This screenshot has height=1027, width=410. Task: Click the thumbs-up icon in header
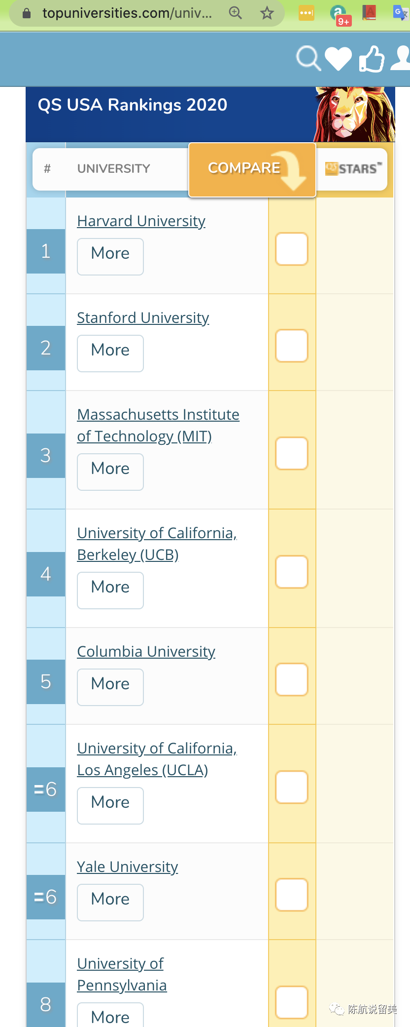coord(372,59)
